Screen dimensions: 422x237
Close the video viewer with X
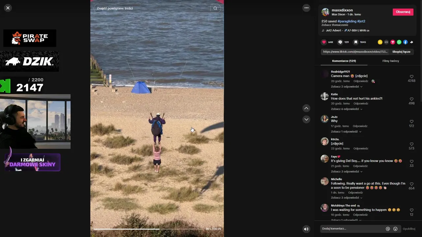(x=8, y=8)
